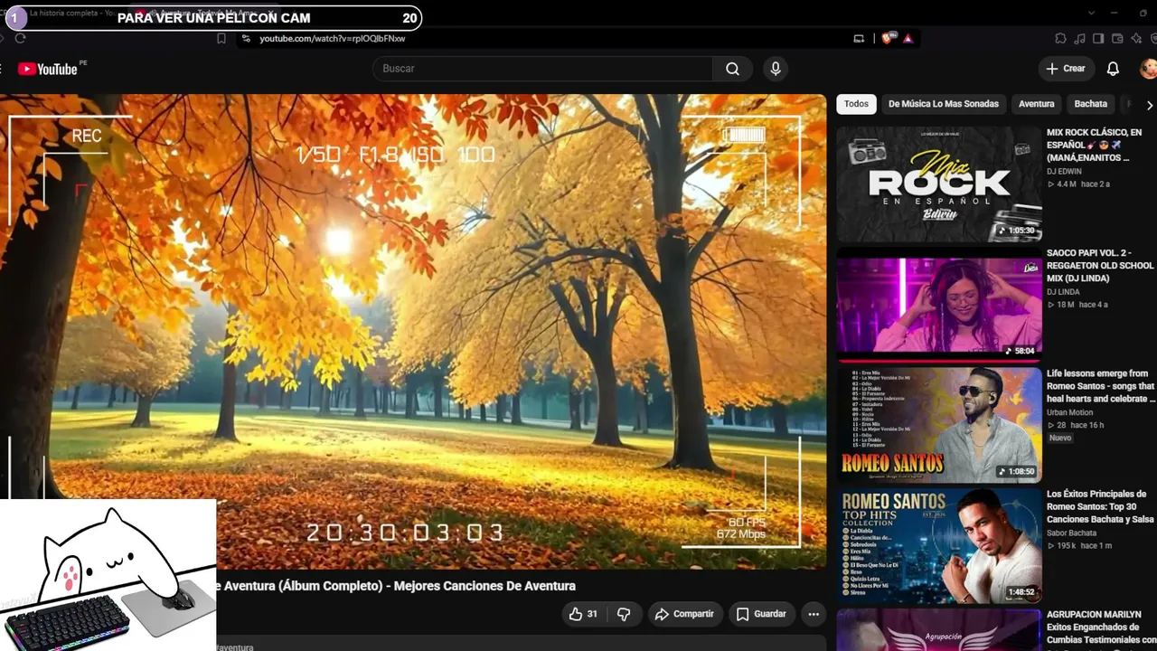Bookmark this page in the address bar
1157x651 pixels.
221,38
